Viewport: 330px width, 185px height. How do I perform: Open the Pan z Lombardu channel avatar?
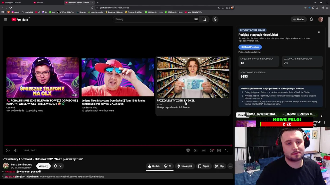pyautogui.click(x=6, y=166)
